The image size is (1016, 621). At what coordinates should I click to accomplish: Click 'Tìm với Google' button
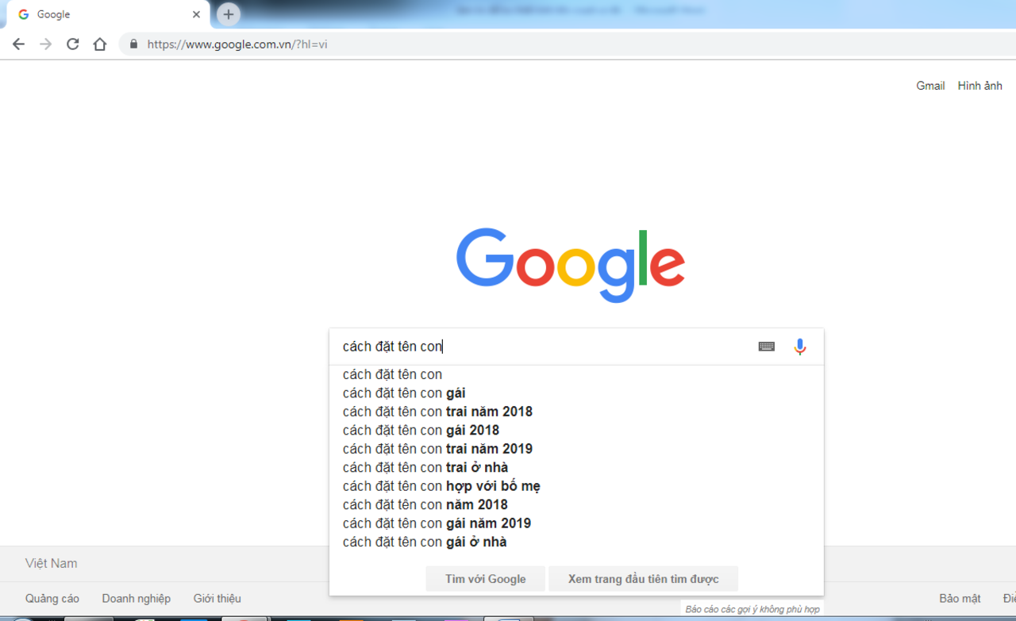click(x=485, y=579)
